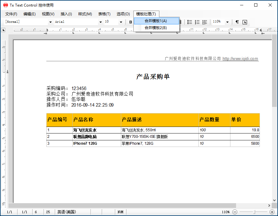Screen dimensions: 278x216
Task: Choose 合并模板1(A) menu entry
Action: (x=157, y=21)
